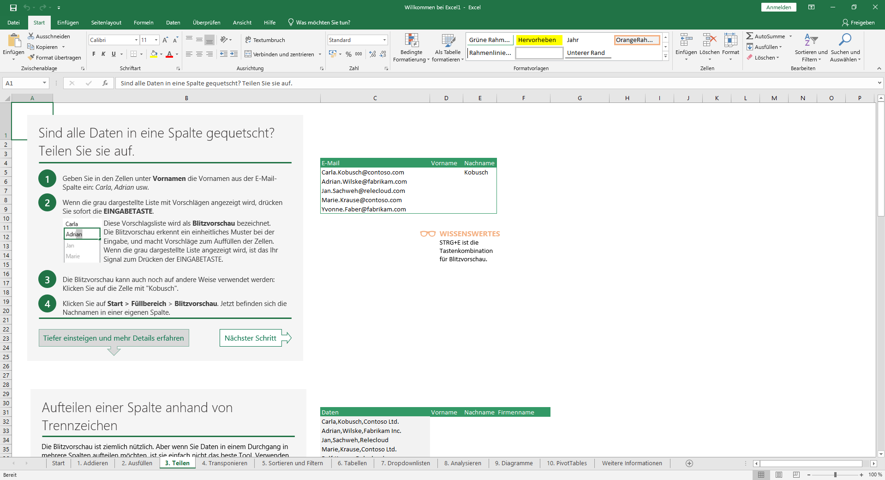Click the Ausschneiden scissors icon
Viewport: 885px width, 480px height.
[x=30, y=36]
